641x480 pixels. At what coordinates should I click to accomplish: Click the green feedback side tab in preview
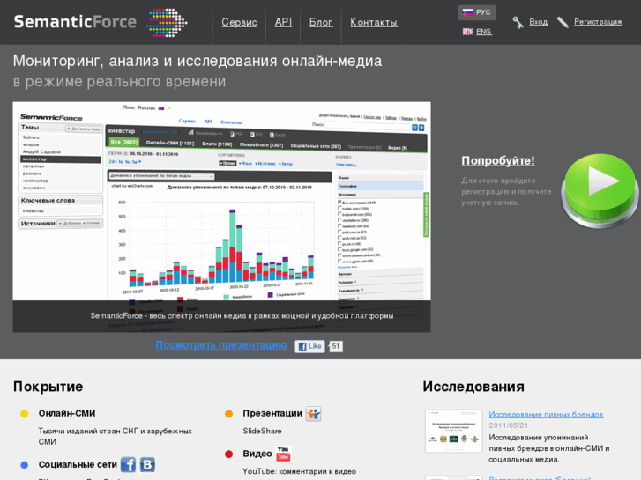click(426, 215)
